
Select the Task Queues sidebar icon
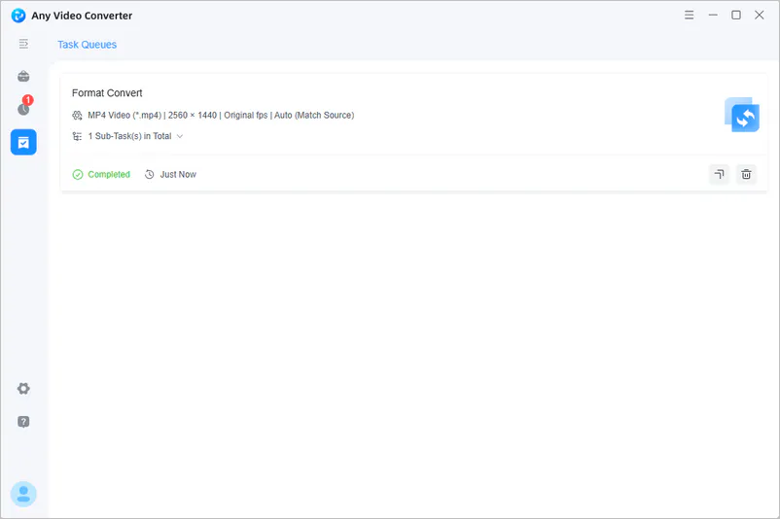coord(23,142)
